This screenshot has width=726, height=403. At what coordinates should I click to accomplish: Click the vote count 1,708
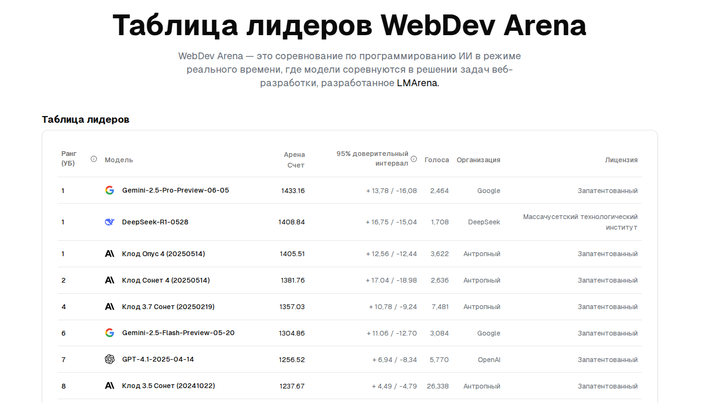[x=440, y=222]
